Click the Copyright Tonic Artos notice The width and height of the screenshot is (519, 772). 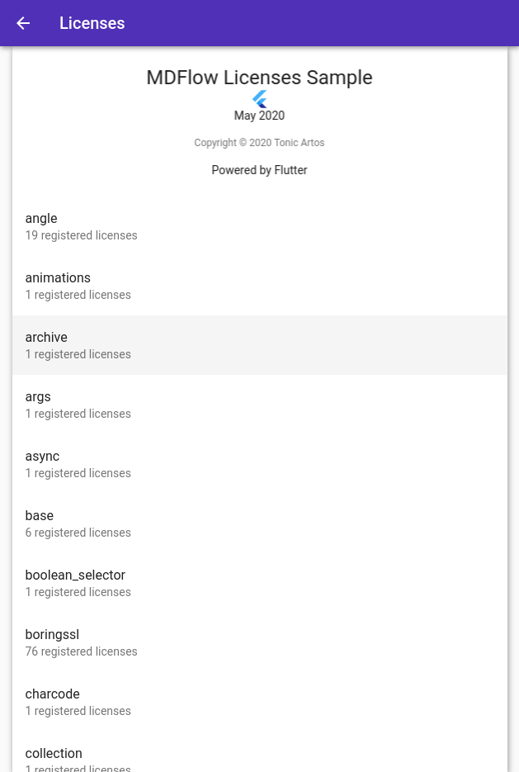259,143
